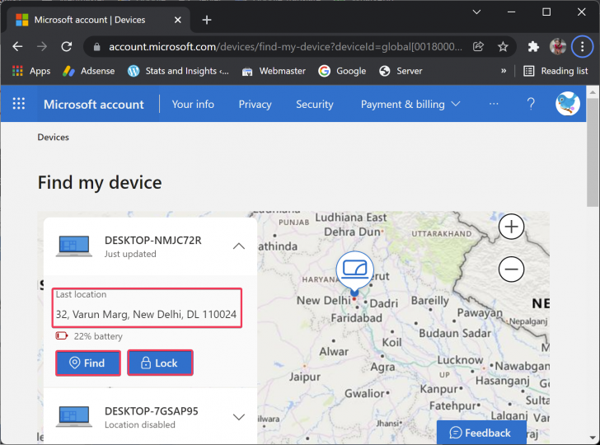The width and height of the screenshot is (600, 445).
Task: Open the Security menu item
Action: [x=315, y=105]
